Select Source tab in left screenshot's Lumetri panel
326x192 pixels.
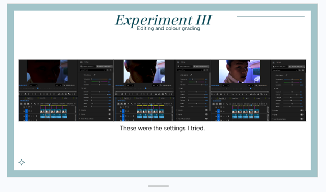point(88,66)
